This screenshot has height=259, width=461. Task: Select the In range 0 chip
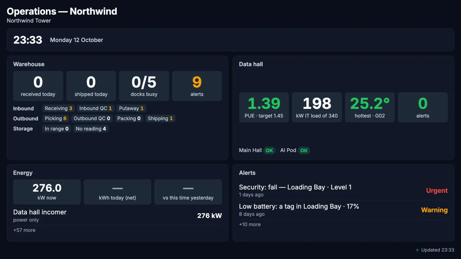(x=56, y=129)
